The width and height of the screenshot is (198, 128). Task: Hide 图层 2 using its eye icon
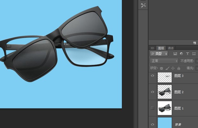(152, 92)
